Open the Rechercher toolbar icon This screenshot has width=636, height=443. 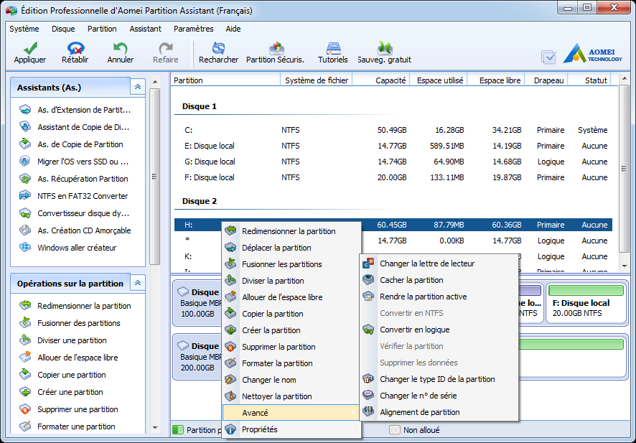(218, 49)
